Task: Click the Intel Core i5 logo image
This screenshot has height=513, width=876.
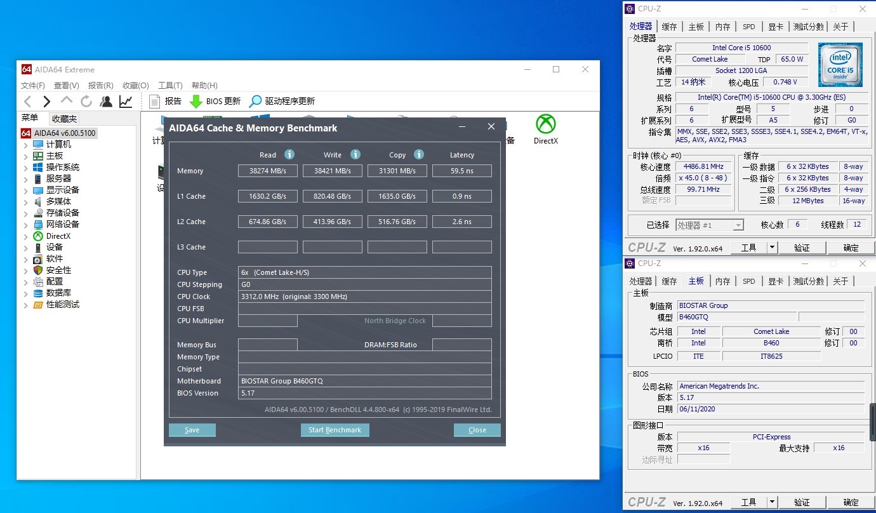Action: tap(840, 65)
